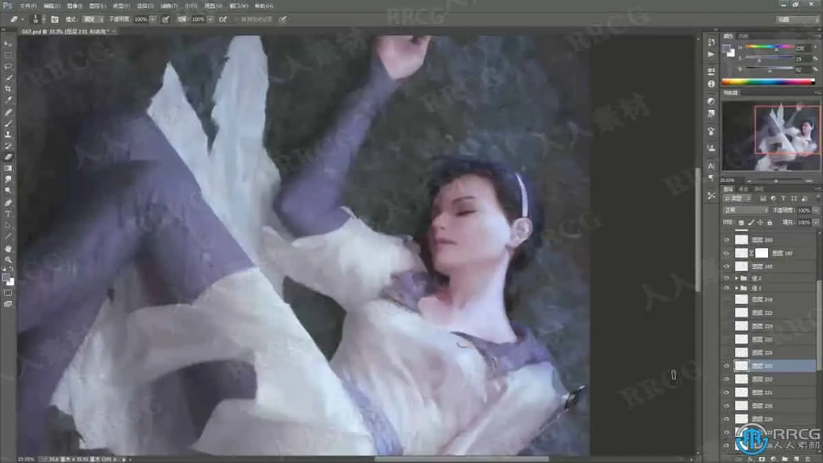Select the Rectangular Marquee tool
Image resolution: width=823 pixels, height=463 pixels.
(8, 56)
